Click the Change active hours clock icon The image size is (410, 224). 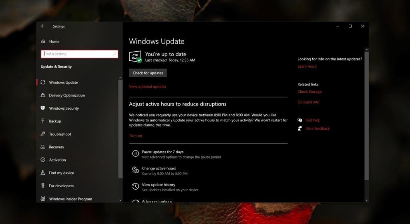(x=135, y=170)
